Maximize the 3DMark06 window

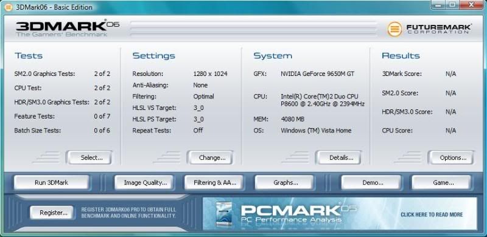[x=452, y=4]
